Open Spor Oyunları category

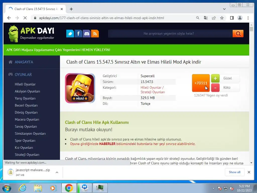pos(25,141)
